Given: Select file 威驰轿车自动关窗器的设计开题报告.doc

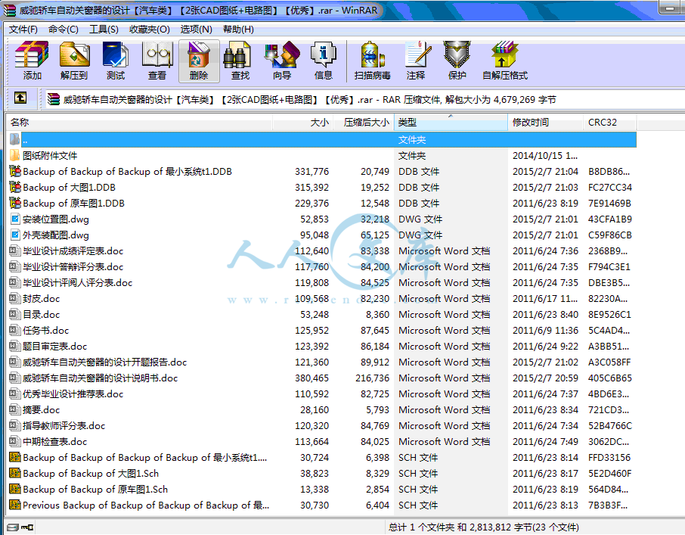Looking at the screenshot, I should pyautogui.click(x=105, y=362).
